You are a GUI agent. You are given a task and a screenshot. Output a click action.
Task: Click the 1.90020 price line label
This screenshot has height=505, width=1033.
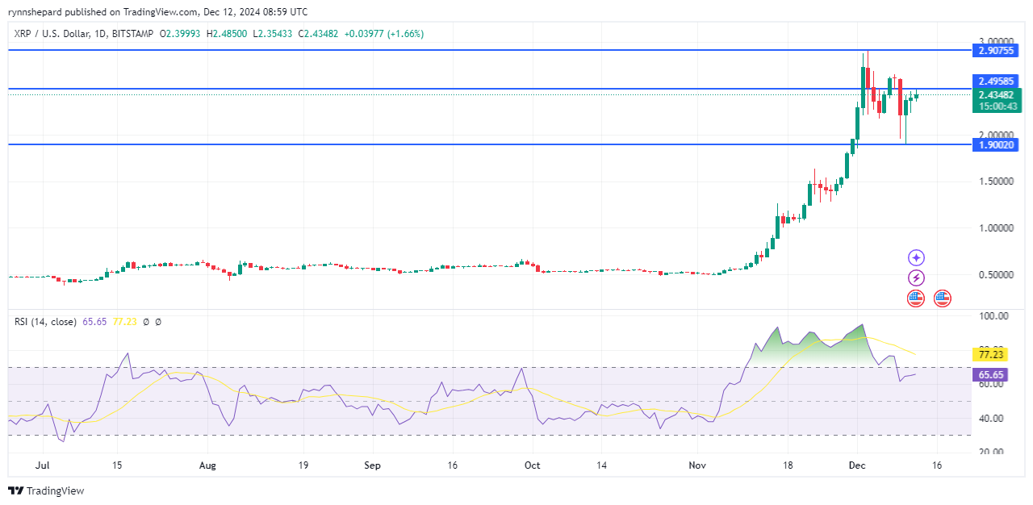click(996, 144)
